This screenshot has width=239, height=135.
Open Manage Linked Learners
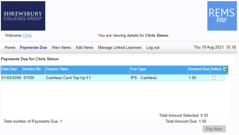tap(120, 47)
